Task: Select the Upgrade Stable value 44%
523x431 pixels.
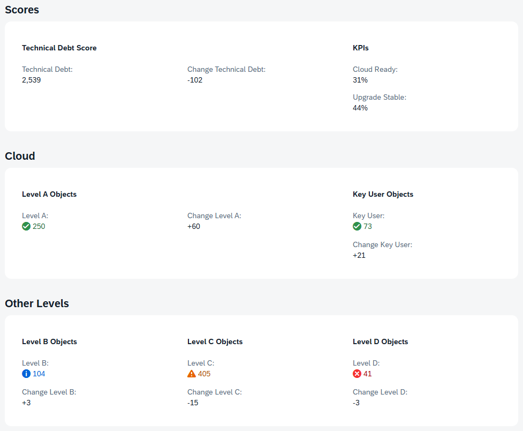Action: coord(360,108)
